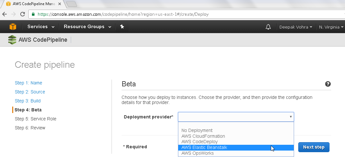Open a new browser tab
The image size is (345, 165).
(x=71, y=4)
